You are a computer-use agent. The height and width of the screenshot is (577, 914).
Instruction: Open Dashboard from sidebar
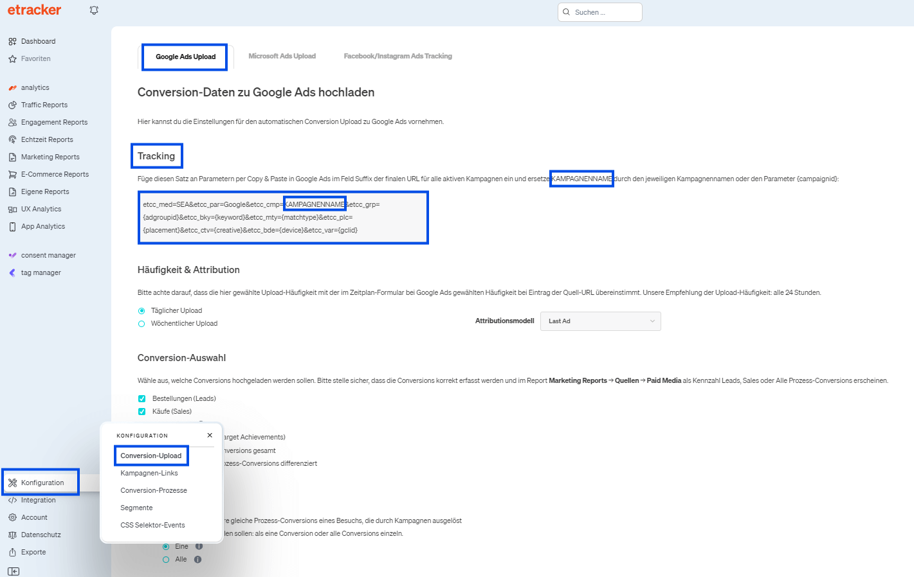38,41
